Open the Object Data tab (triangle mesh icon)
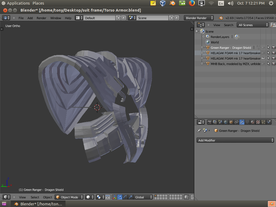The width and height of the screenshot is (276, 207). pos(247,122)
